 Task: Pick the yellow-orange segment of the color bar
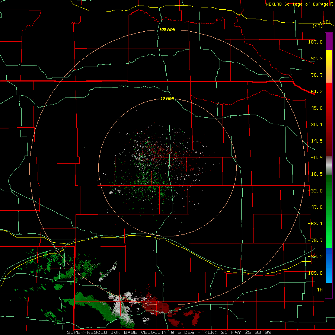[329, 66]
